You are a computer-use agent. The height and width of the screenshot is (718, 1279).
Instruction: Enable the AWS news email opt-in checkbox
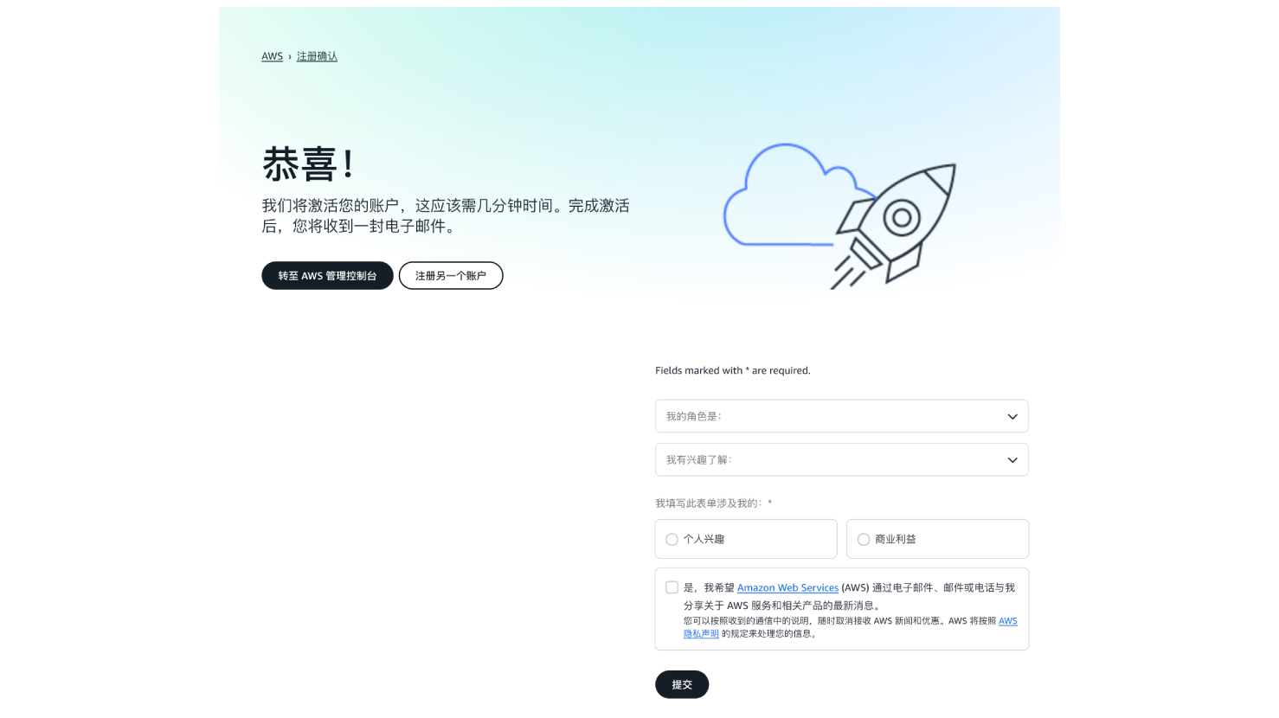click(672, 587)
